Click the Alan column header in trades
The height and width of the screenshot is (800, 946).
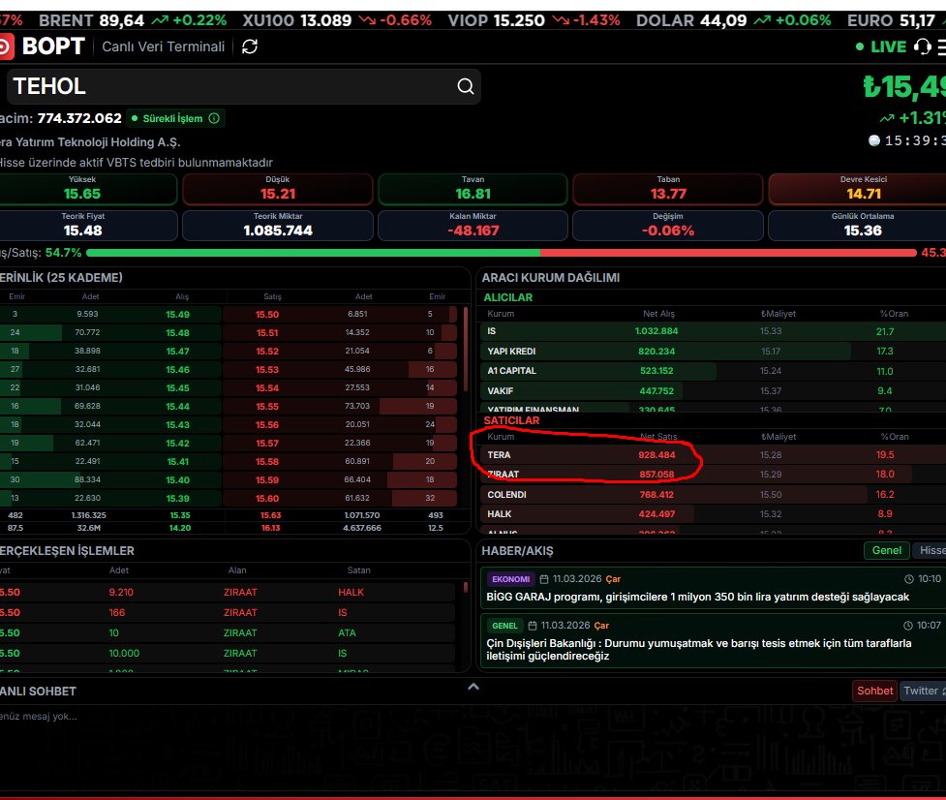[237, 570]
